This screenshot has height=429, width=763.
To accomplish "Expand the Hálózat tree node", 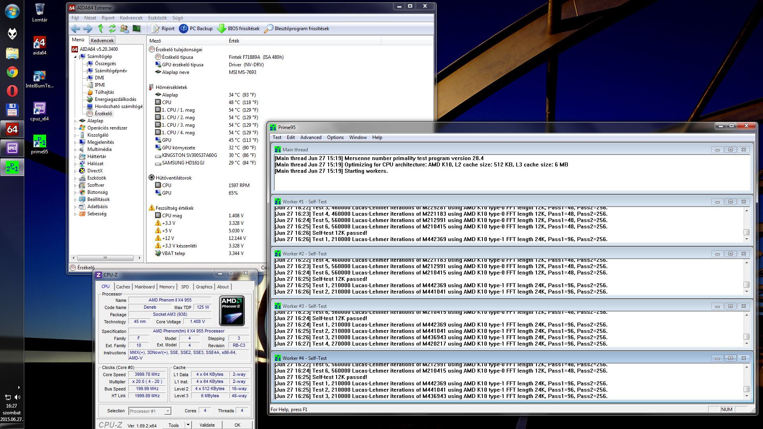I will click(x=75, y=164).
